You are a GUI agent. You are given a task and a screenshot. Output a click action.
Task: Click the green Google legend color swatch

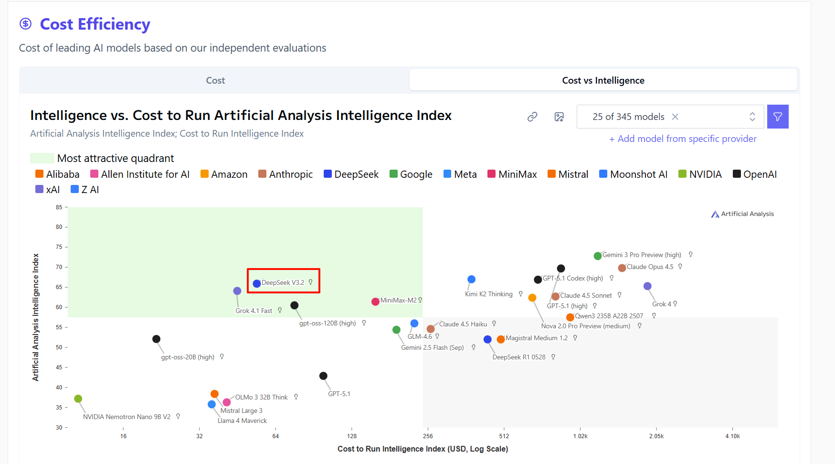click(x=393, y=174)
